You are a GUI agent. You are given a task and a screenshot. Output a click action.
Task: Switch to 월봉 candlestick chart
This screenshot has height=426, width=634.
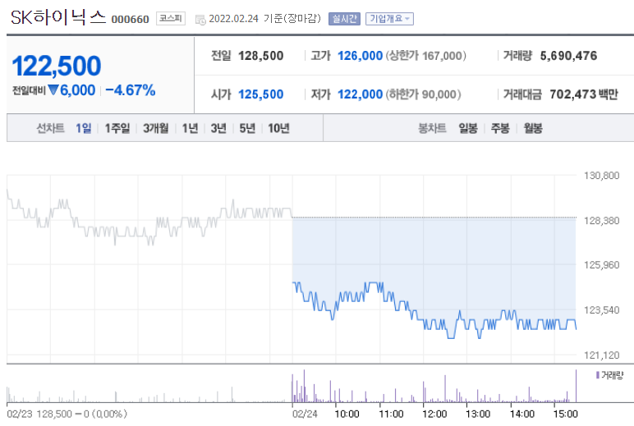point(533,128)
